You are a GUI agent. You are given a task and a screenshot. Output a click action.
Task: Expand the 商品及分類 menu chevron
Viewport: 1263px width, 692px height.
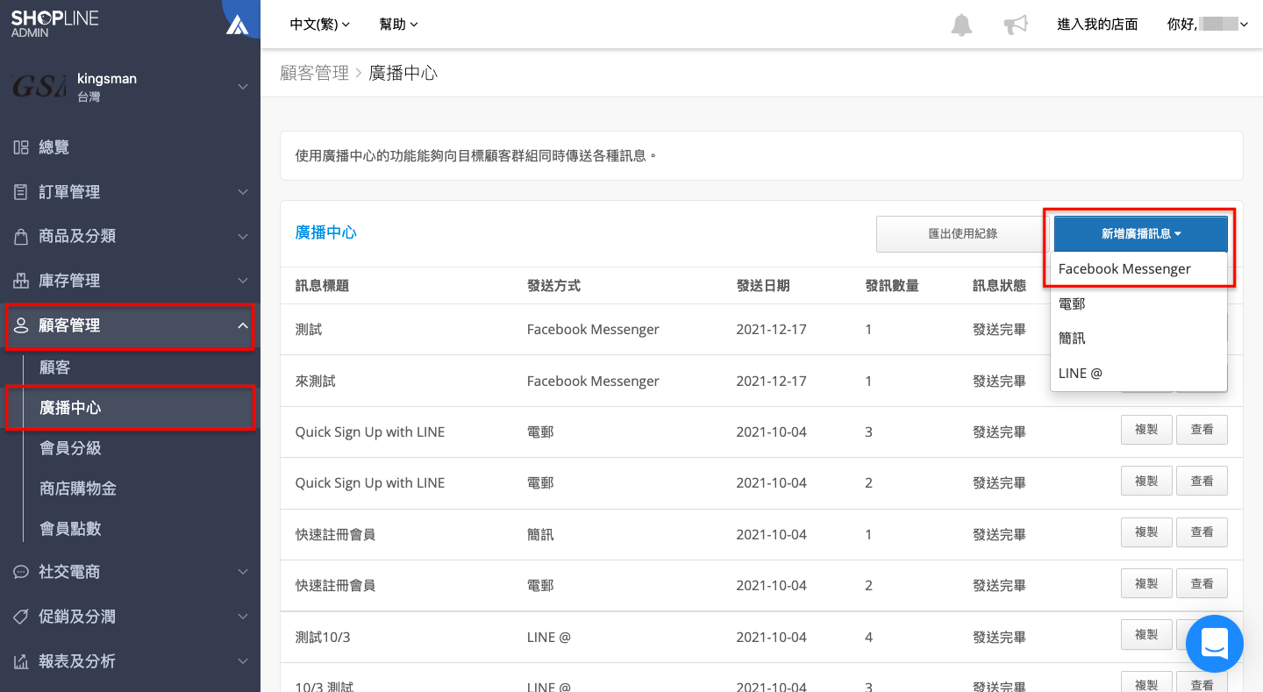(243, 237)
